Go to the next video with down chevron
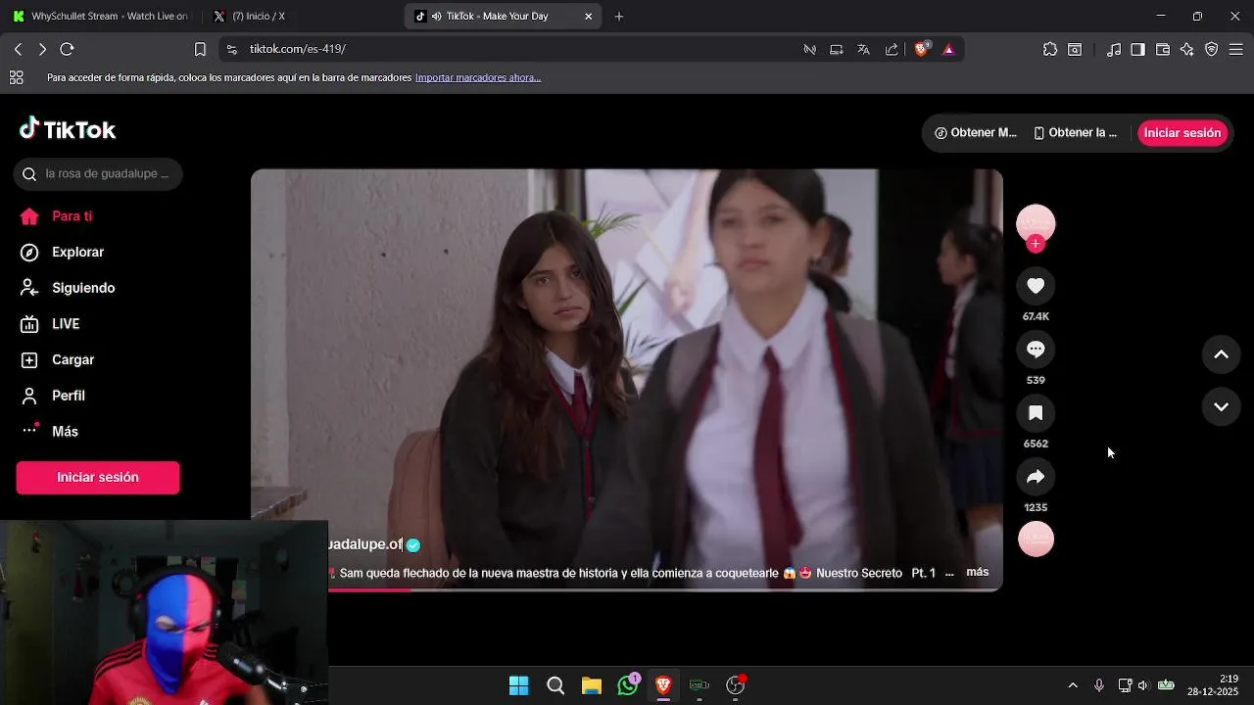The width and height of the screenshot is (1254, 705). (x=1221, y=406)
